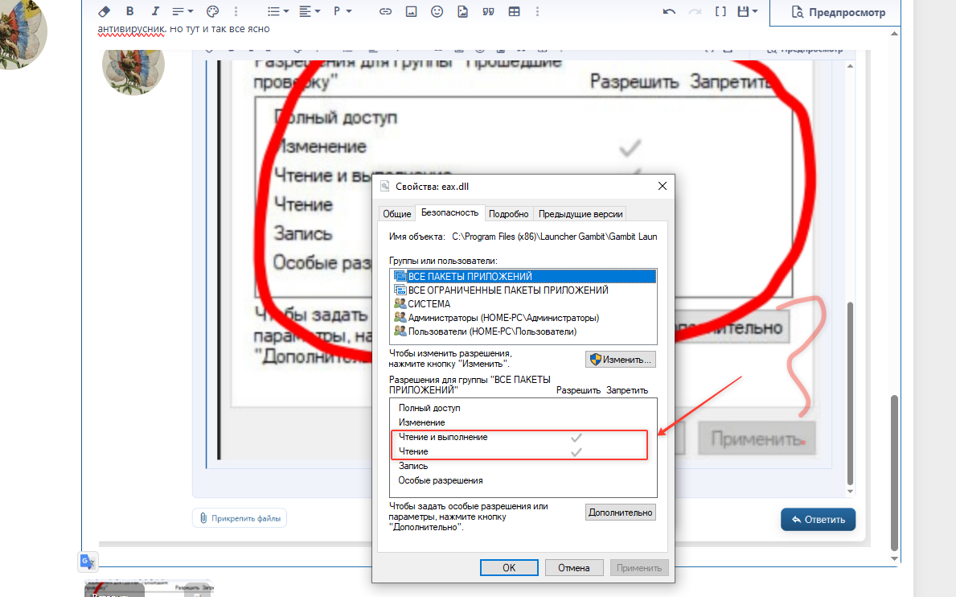Expand the list options dropdown
This screenshot has height=597, width=956.
[x=278, y=11]
